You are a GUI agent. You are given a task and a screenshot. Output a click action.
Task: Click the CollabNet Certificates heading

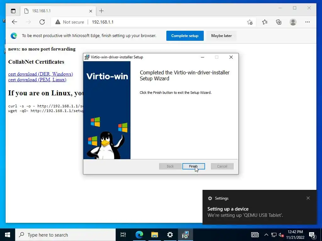(x=36, y=62)
